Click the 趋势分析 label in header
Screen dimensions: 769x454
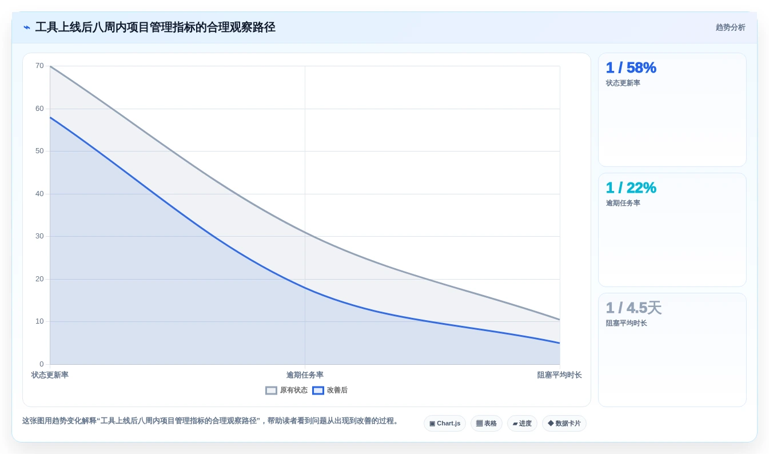coord(730,27)
